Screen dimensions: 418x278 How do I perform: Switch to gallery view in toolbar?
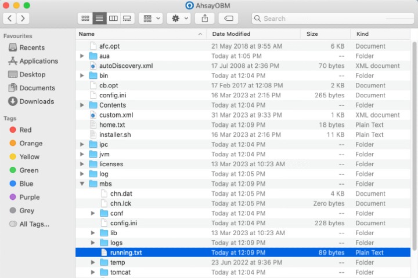[127, 19]
